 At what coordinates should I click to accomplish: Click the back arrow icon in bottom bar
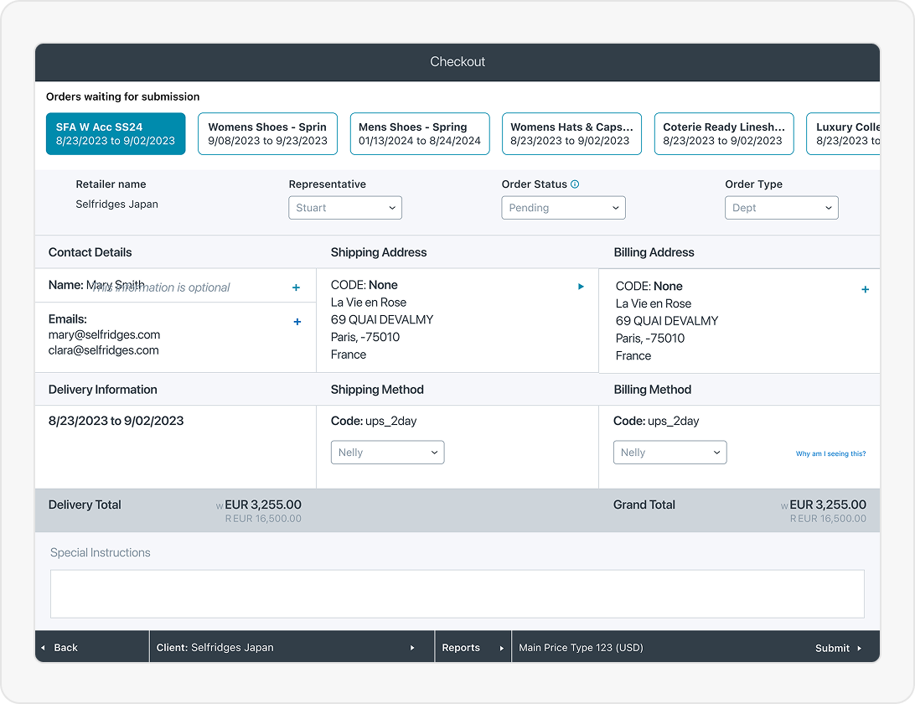(x=44, y=648)
